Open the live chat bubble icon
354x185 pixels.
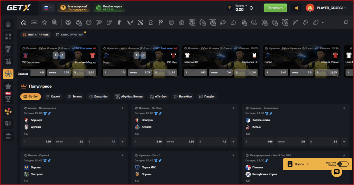point(337,172)
